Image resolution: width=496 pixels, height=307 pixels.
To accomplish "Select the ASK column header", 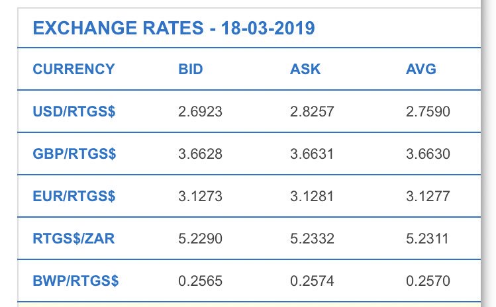I will 305,69.
